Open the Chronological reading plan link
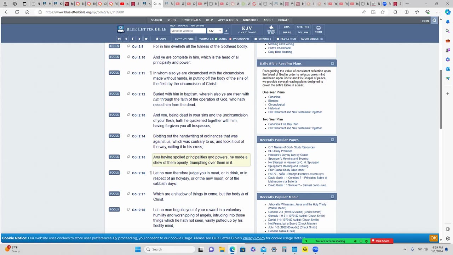This screenshot has width=453, height=255. [276, 104]
